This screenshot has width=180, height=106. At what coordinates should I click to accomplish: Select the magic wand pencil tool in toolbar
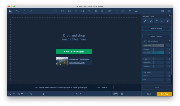tap(110, 11)
